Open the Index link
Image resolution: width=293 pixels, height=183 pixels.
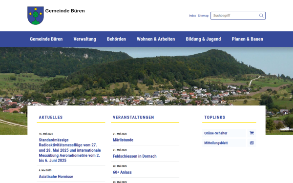(x=192, y=16)
